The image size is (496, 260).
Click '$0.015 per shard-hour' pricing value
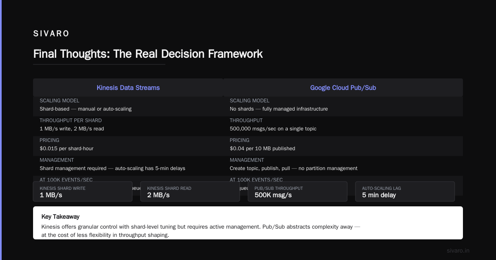(x=67, y=149)
